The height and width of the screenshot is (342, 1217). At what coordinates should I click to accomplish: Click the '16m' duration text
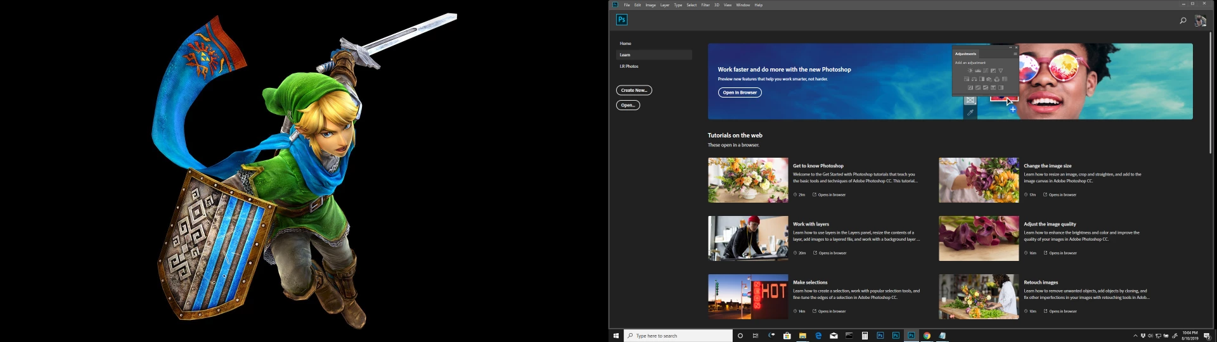(x=1033, y=253)
